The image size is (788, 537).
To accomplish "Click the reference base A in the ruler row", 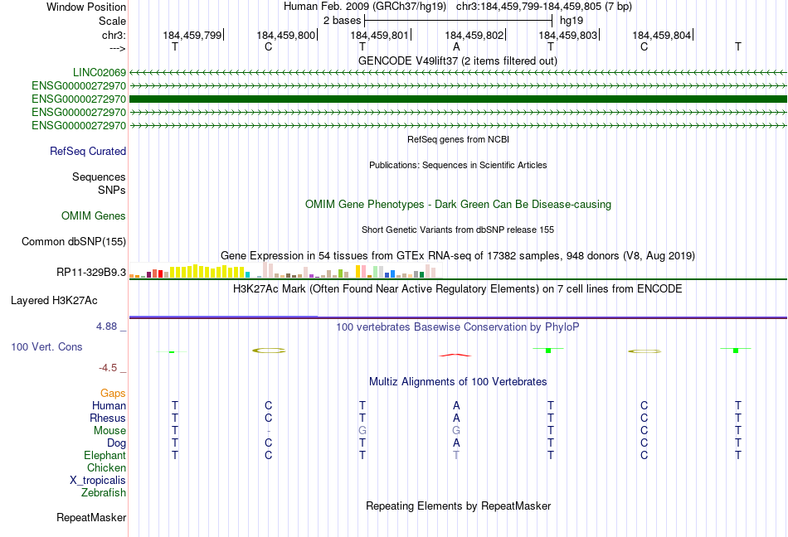I will [456, 46].
